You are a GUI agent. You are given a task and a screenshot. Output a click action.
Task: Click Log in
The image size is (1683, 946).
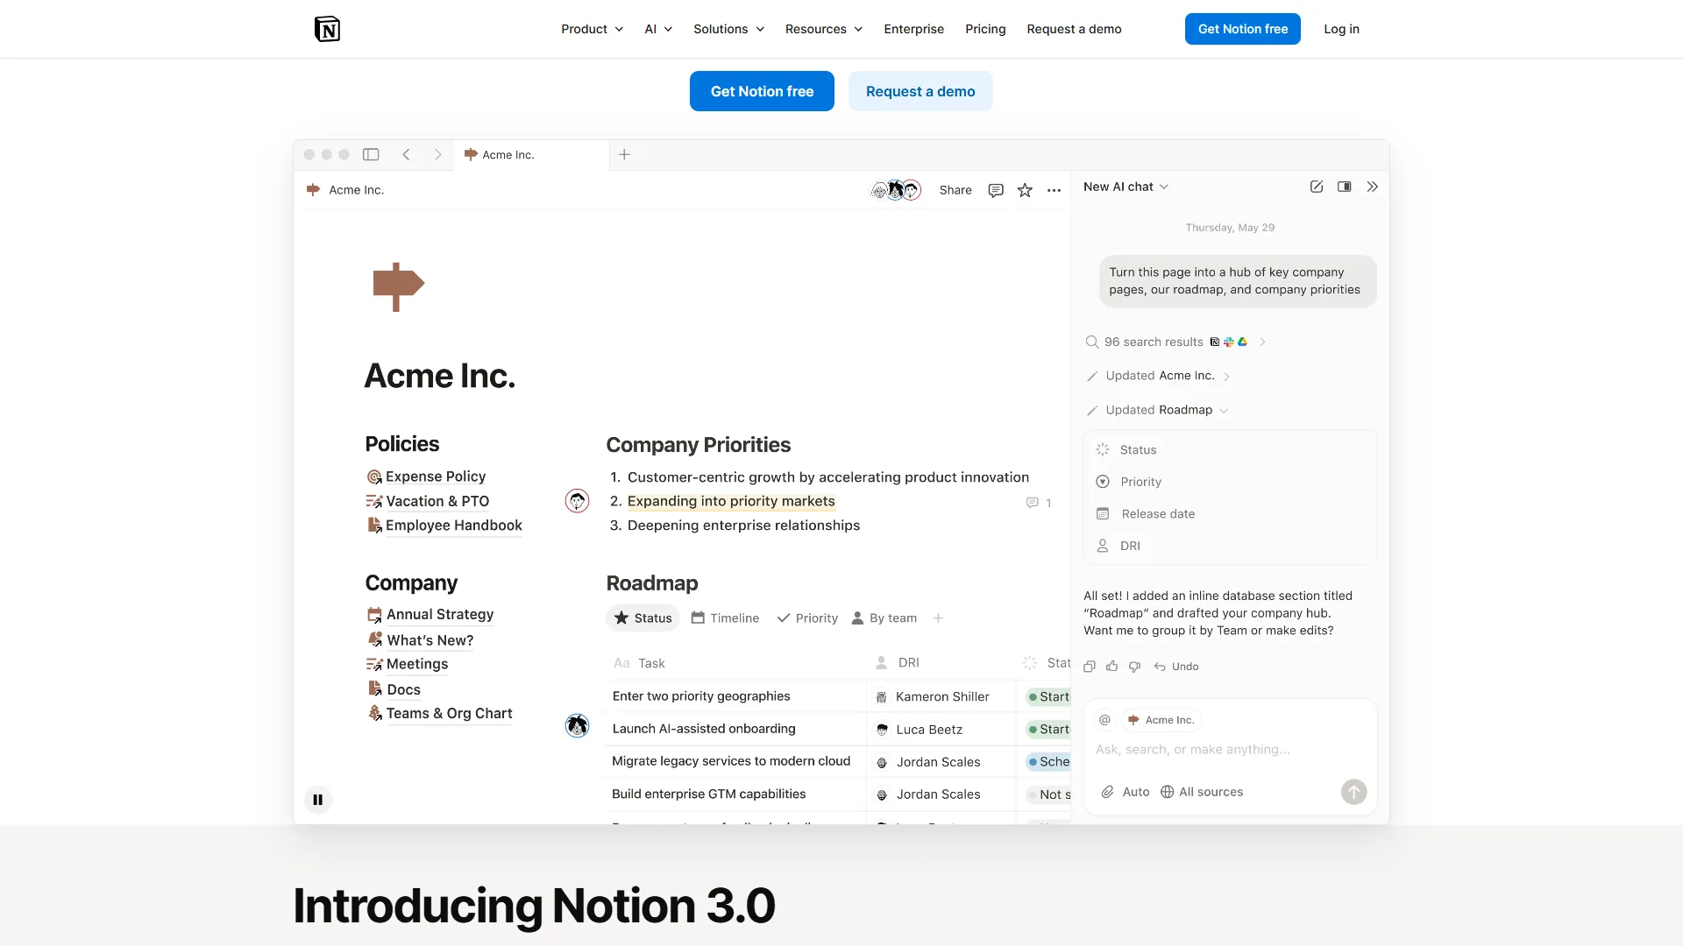[1341, 29]
